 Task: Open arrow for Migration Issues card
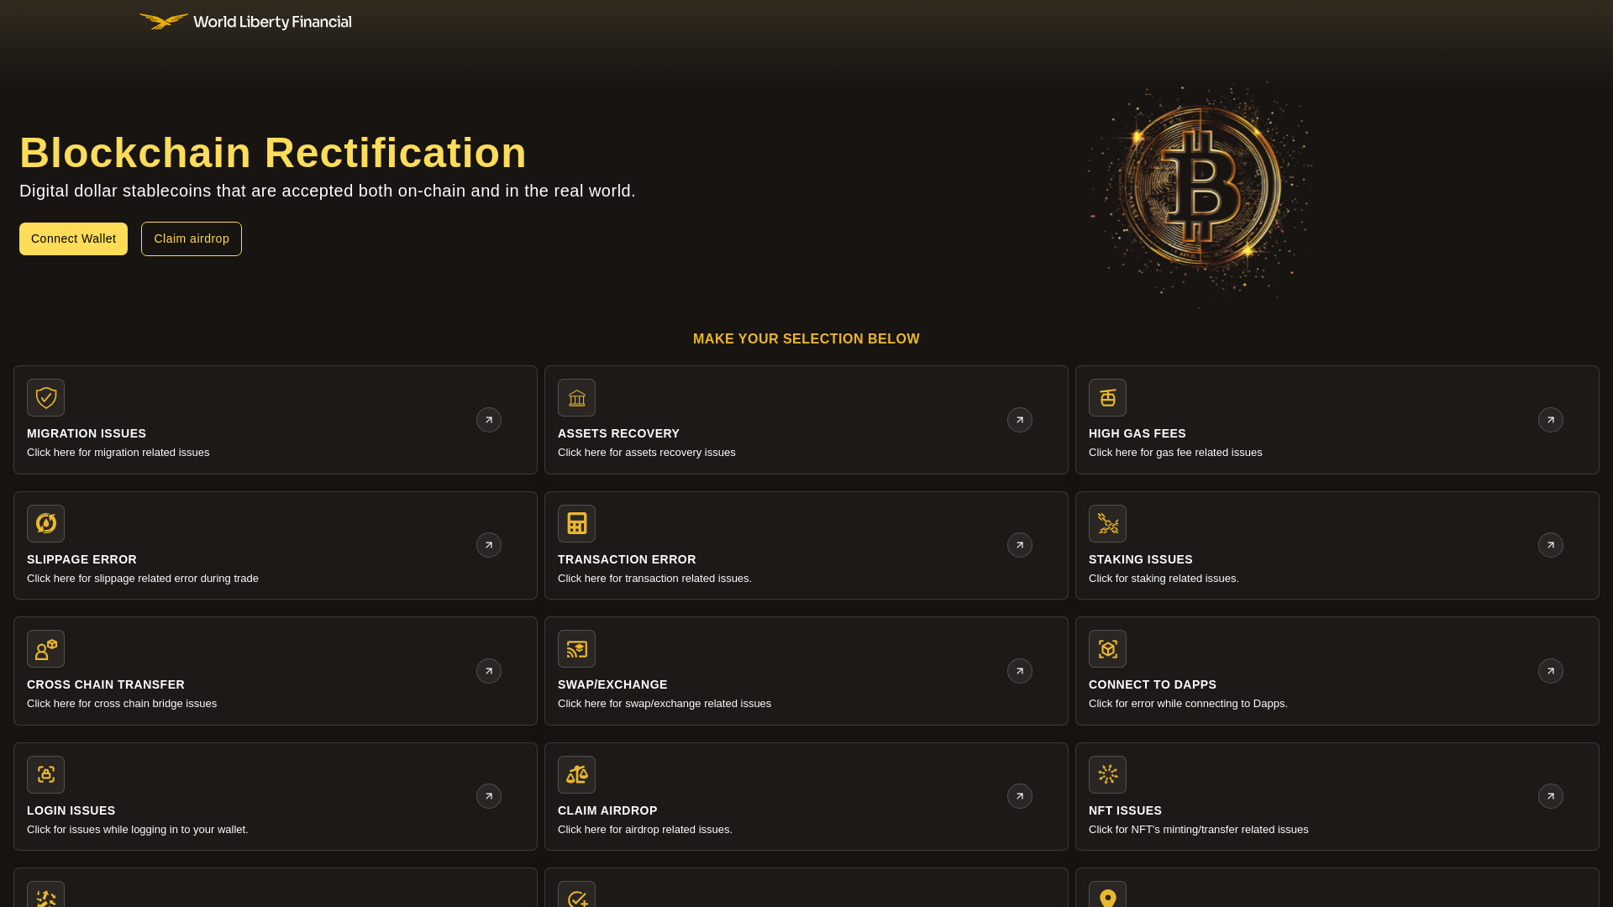(489, 420)
